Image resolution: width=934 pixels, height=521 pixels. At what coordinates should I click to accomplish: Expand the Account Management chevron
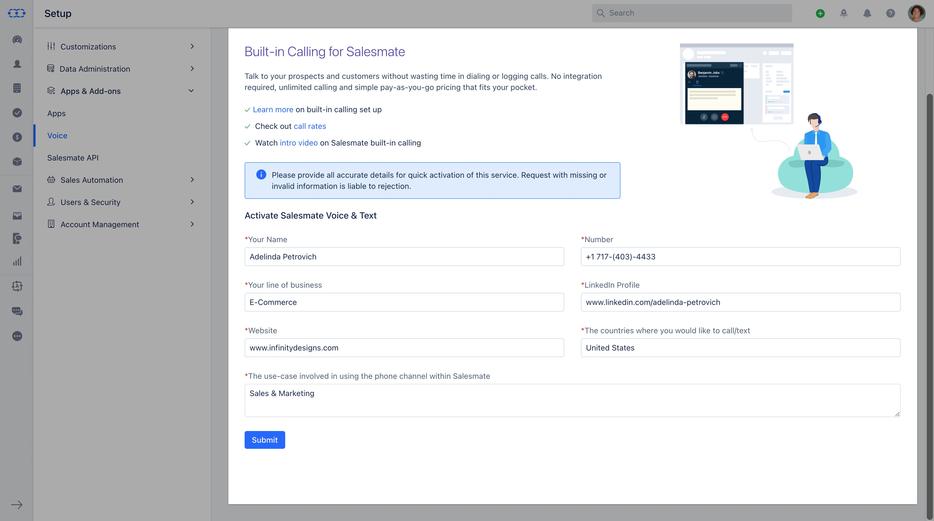(x=192, y=224)
